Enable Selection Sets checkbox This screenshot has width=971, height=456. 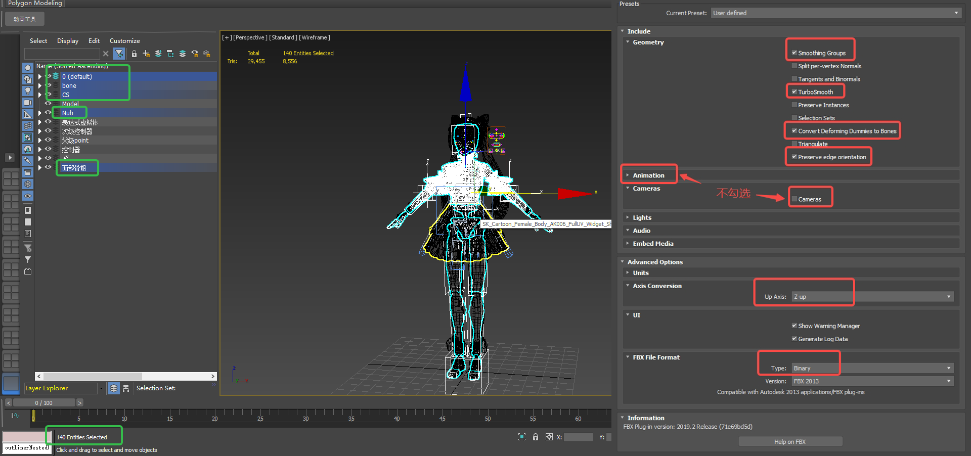tap(794, 118)
